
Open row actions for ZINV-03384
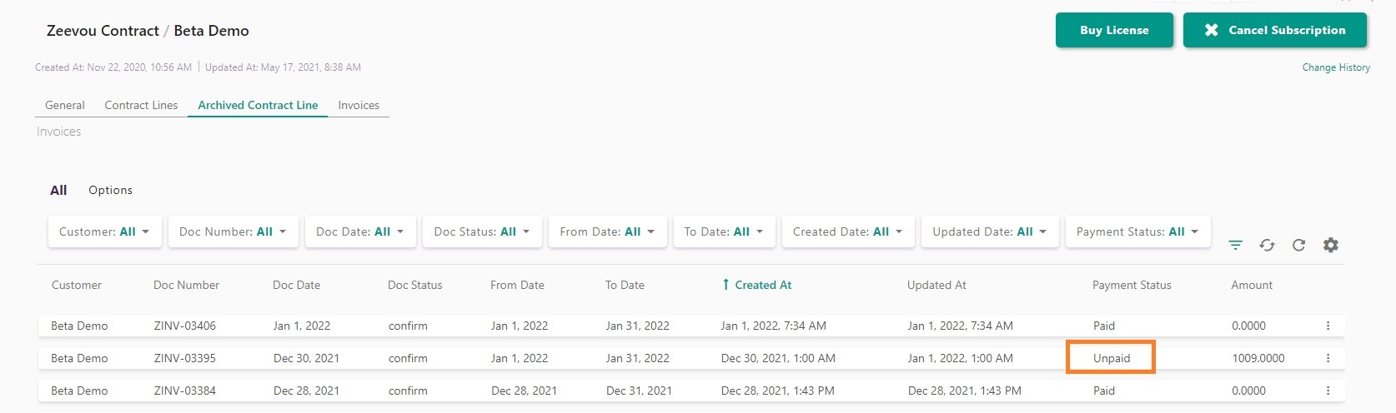(1328, 391)
